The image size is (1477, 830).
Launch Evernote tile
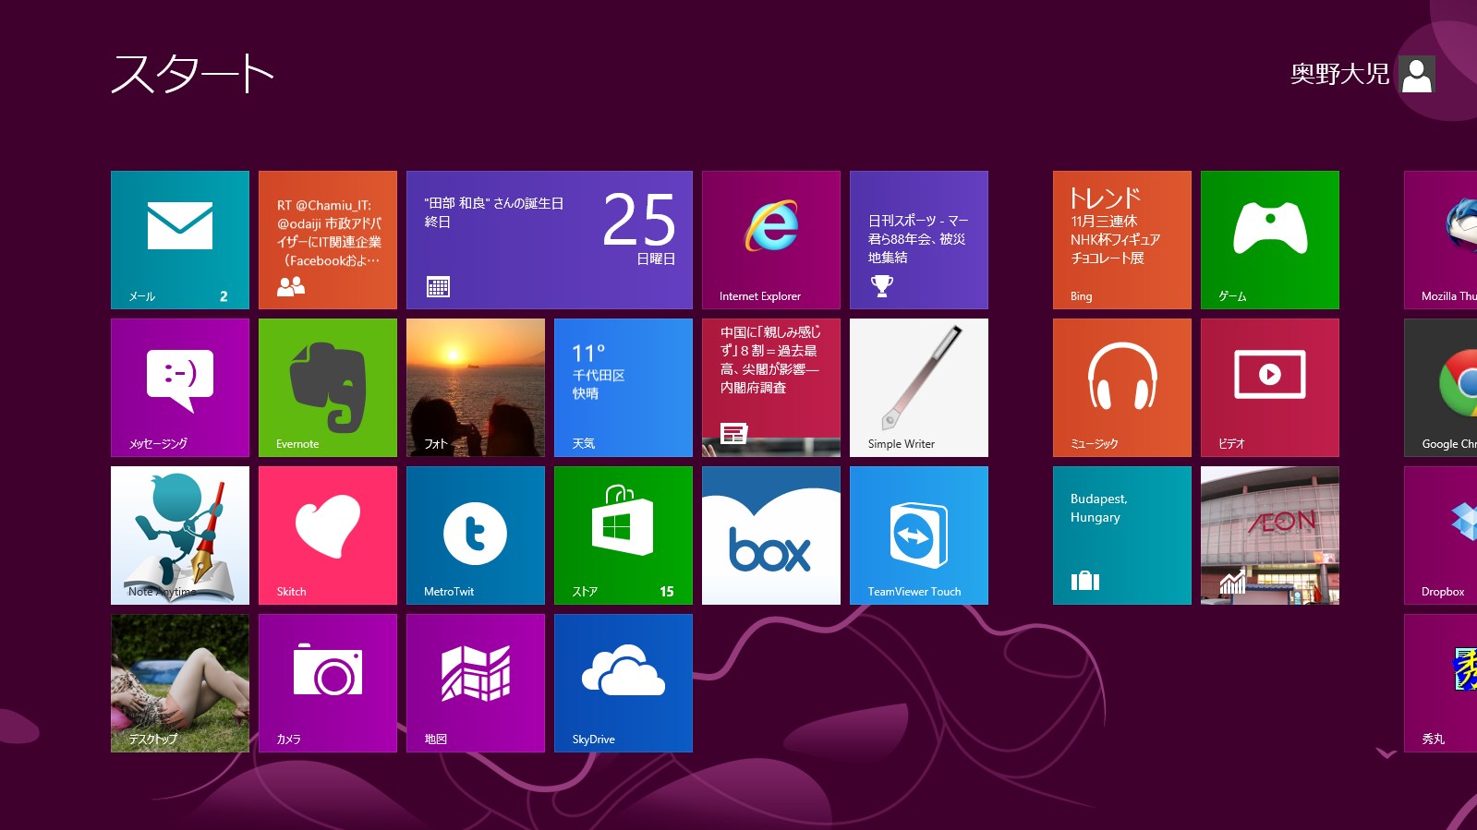click(328, 388)
